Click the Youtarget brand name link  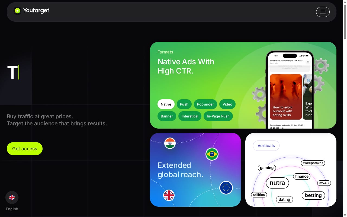[x=36, y=11]
